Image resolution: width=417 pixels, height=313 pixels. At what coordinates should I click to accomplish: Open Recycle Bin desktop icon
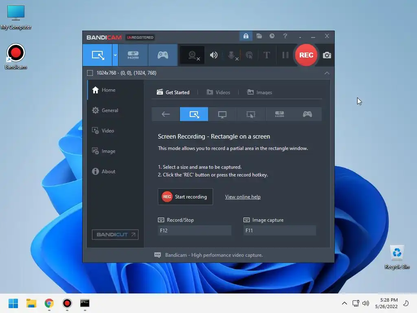point(397,257)
